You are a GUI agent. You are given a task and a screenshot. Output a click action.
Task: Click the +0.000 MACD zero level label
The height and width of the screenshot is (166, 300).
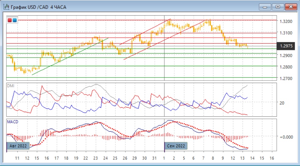(x=286, y=137)
